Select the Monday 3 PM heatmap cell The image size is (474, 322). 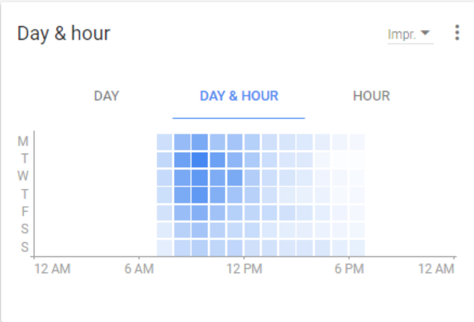304,142
